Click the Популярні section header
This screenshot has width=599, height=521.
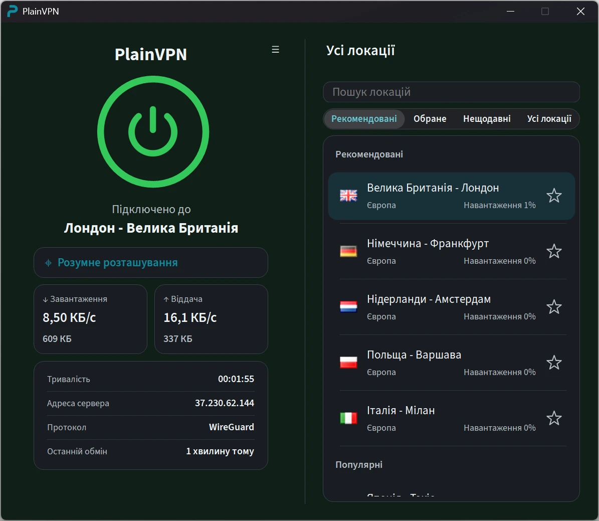pyautogui.click(x=359, y=465)
